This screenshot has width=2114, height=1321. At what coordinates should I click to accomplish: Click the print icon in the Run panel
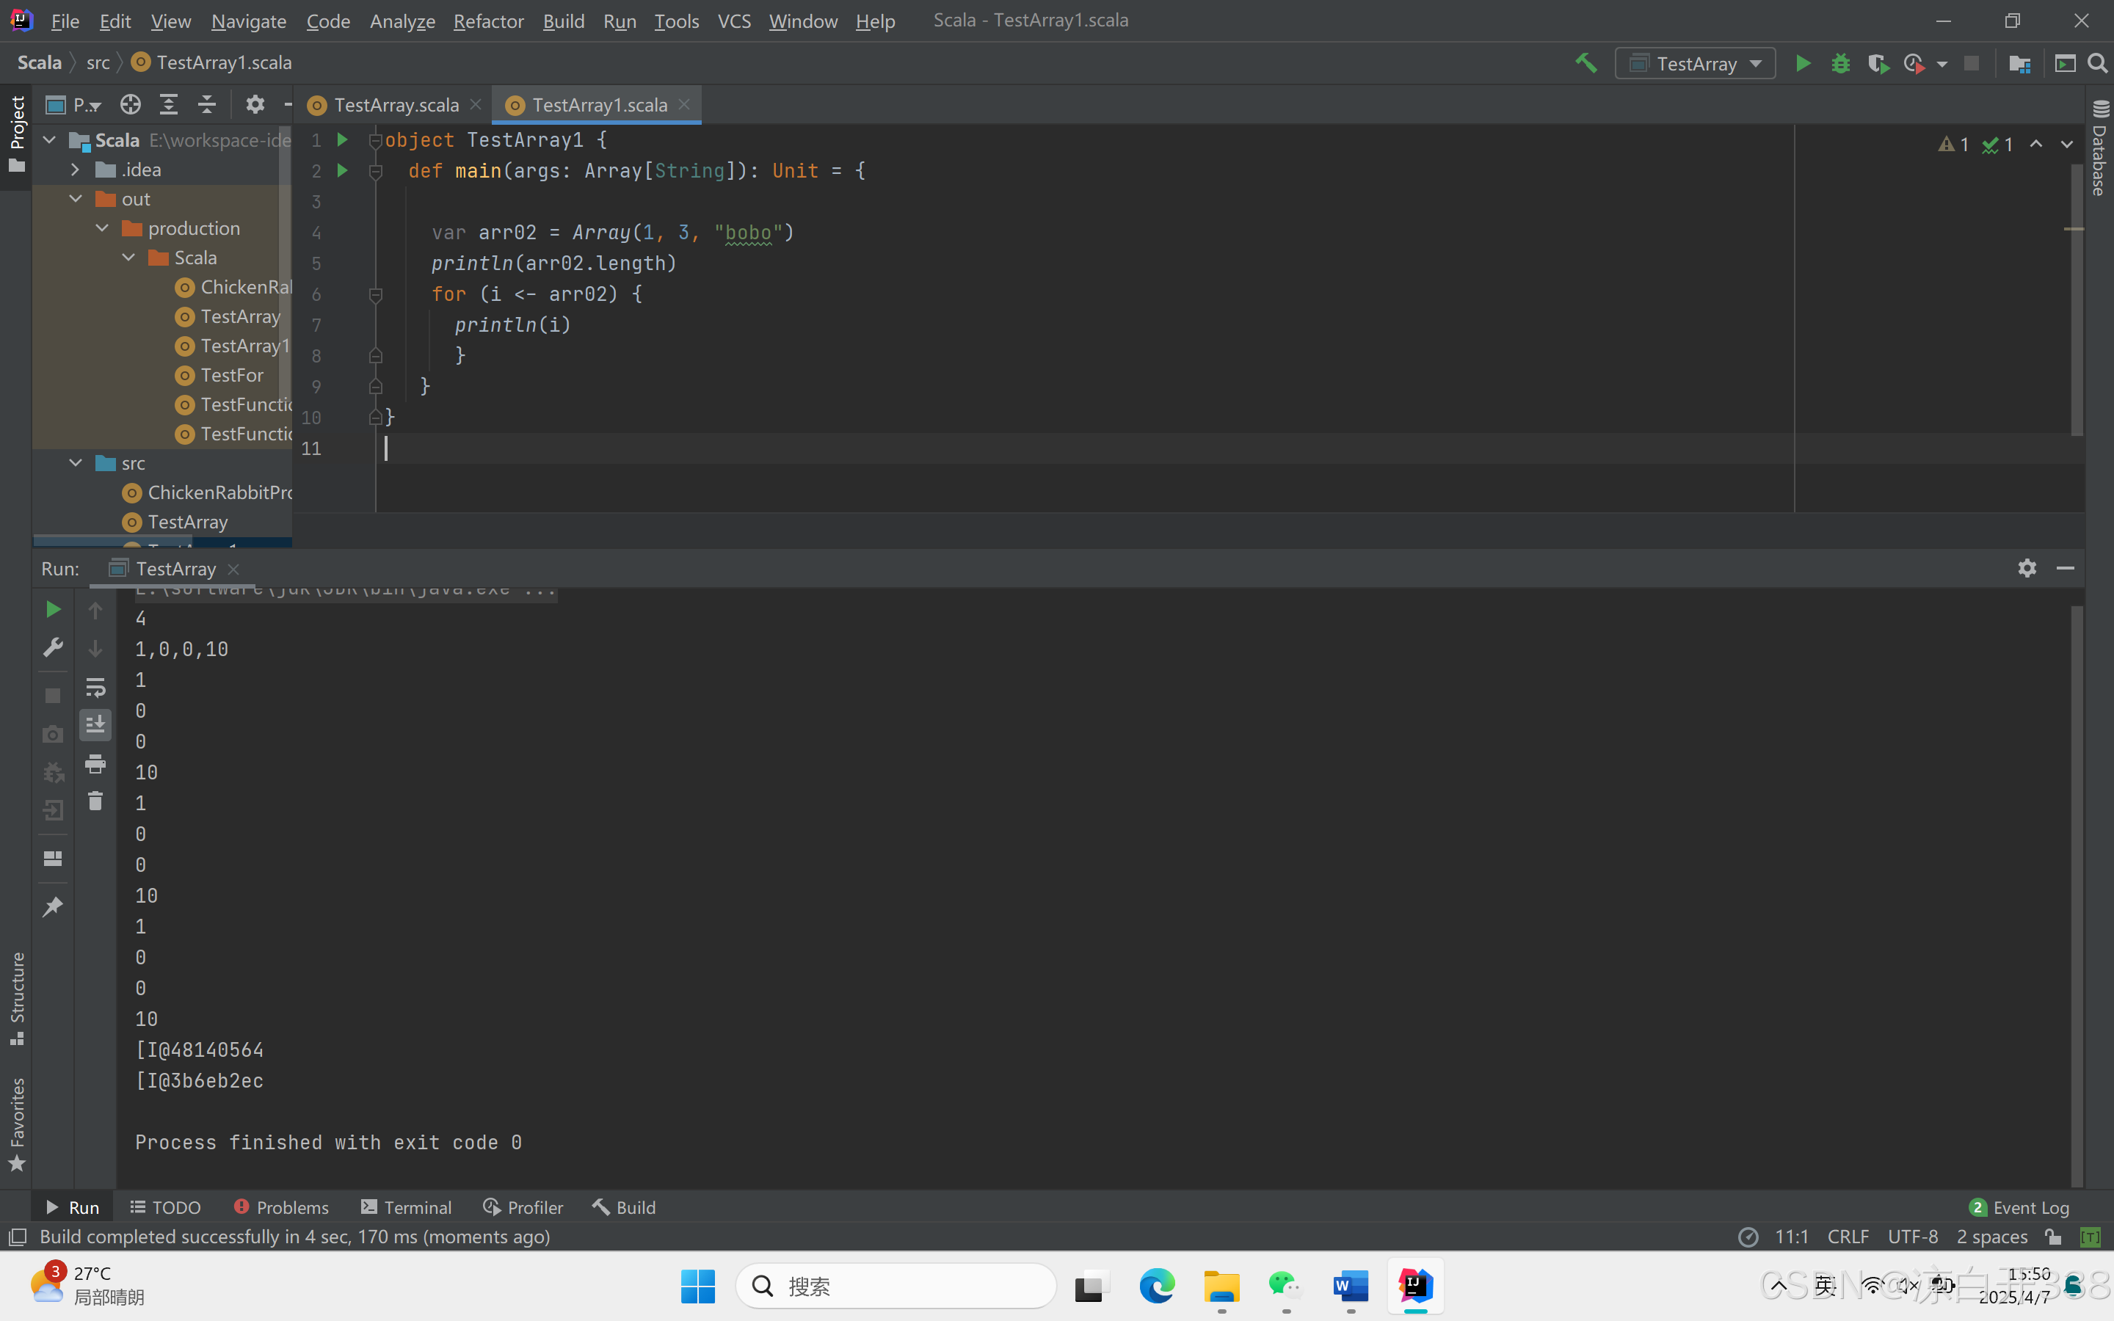(x=95, y=763)
